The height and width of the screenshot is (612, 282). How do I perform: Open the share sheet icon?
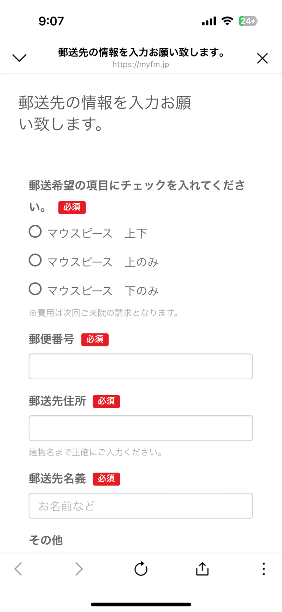click(202, 569)
